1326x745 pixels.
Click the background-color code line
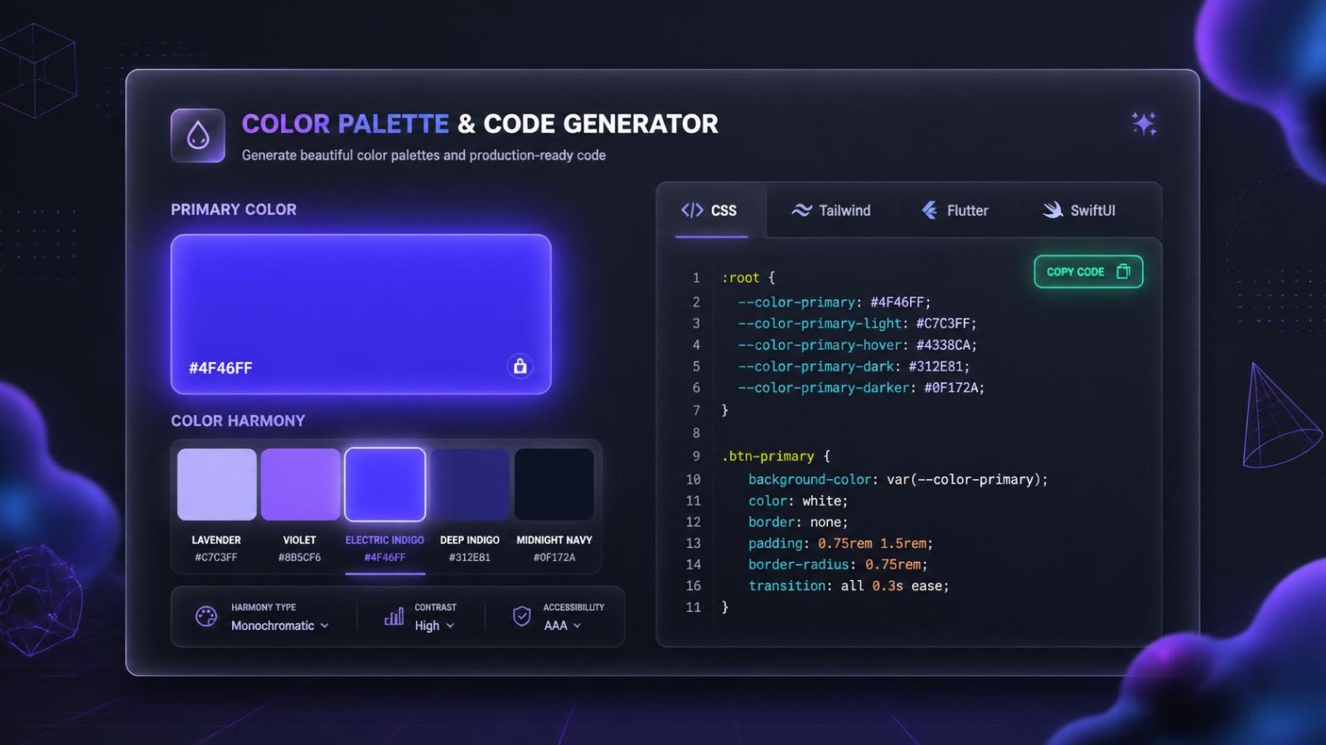point(898,480)
